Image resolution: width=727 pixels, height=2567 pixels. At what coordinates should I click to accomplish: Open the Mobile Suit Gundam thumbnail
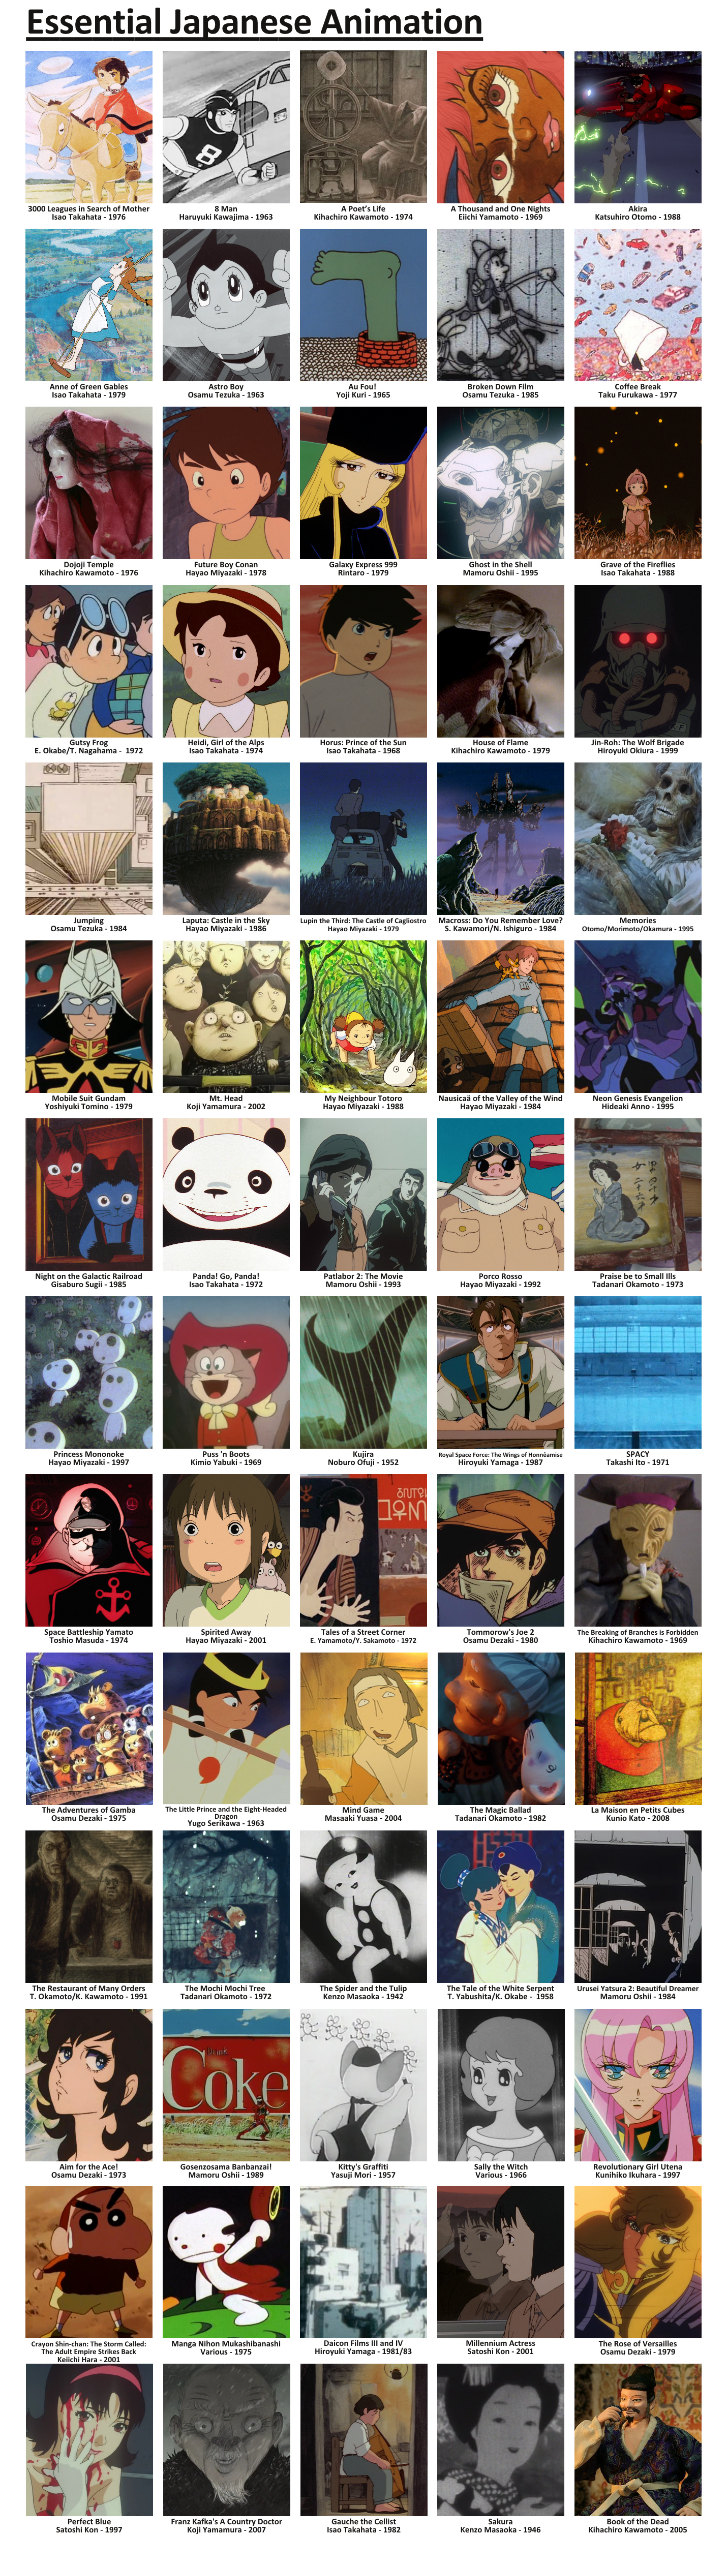[89, 1017]
